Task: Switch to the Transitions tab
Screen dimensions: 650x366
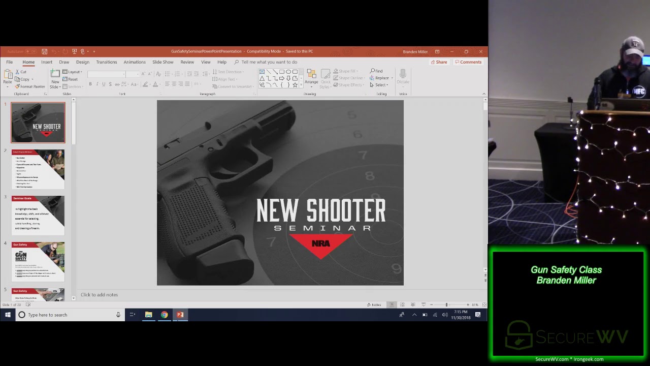Action: tap(107, 62)
